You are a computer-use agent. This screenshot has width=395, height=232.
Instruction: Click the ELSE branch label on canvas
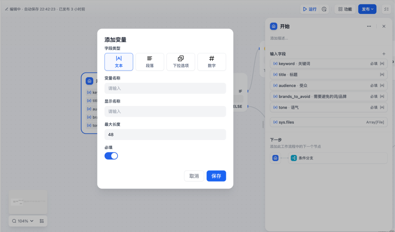click(x=238, y=106)
